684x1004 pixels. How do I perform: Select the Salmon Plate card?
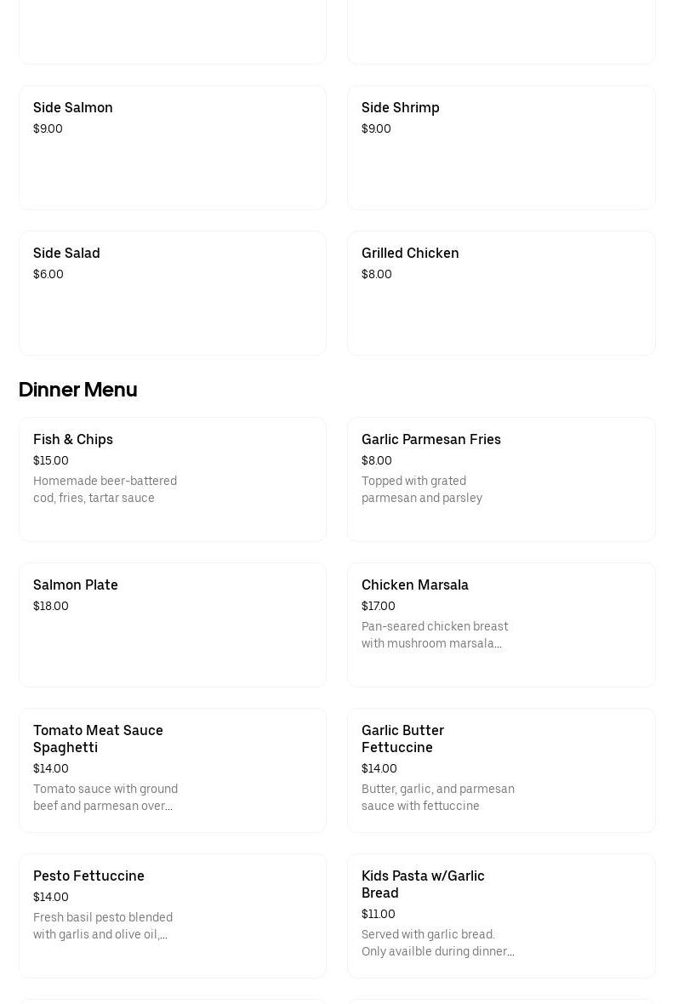(172, 625)
